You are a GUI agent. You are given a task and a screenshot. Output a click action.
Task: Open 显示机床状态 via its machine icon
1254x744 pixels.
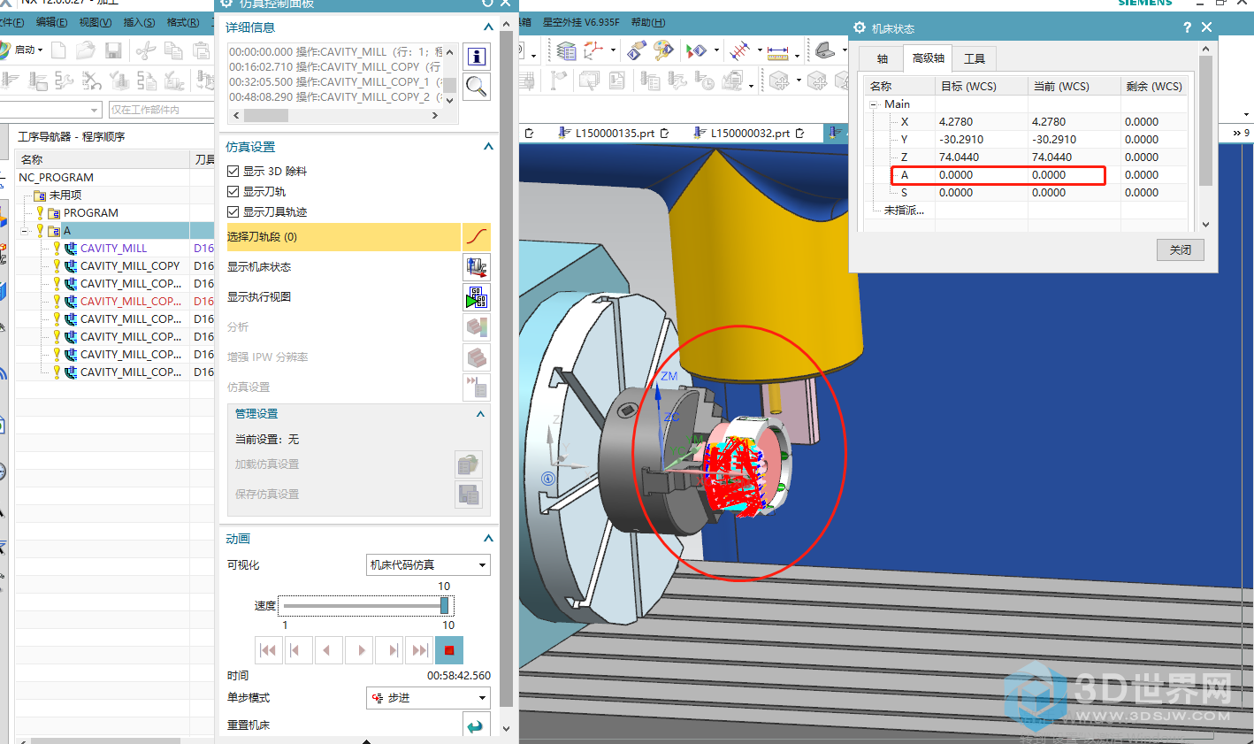(476, 267)
